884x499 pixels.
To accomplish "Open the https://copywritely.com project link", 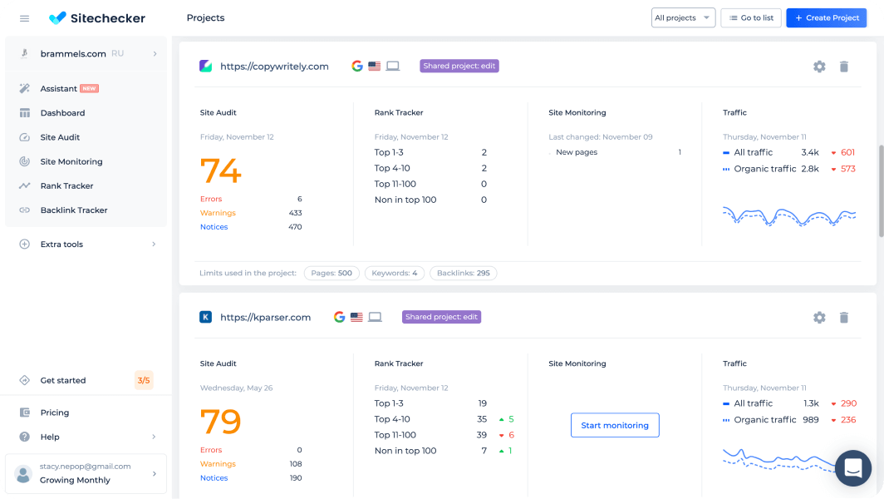I will [x=274, y=67].
